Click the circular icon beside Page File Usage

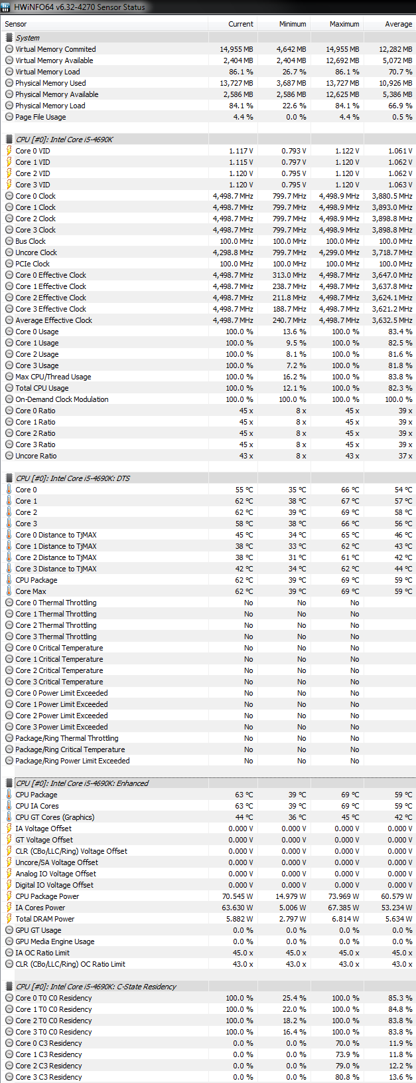click(x=9, y=117)
